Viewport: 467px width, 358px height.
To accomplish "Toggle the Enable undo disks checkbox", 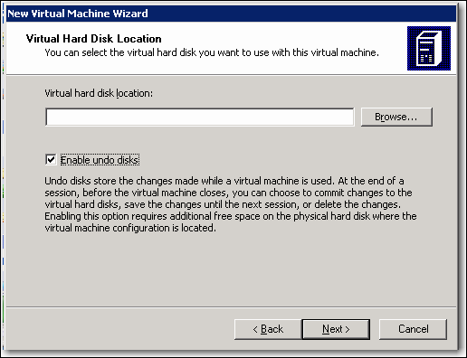I will (x=51, y=159).
